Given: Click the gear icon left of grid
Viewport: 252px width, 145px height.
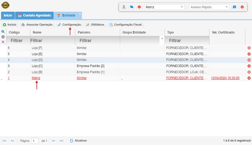Looking at the screenshot, I should point(3,37).
